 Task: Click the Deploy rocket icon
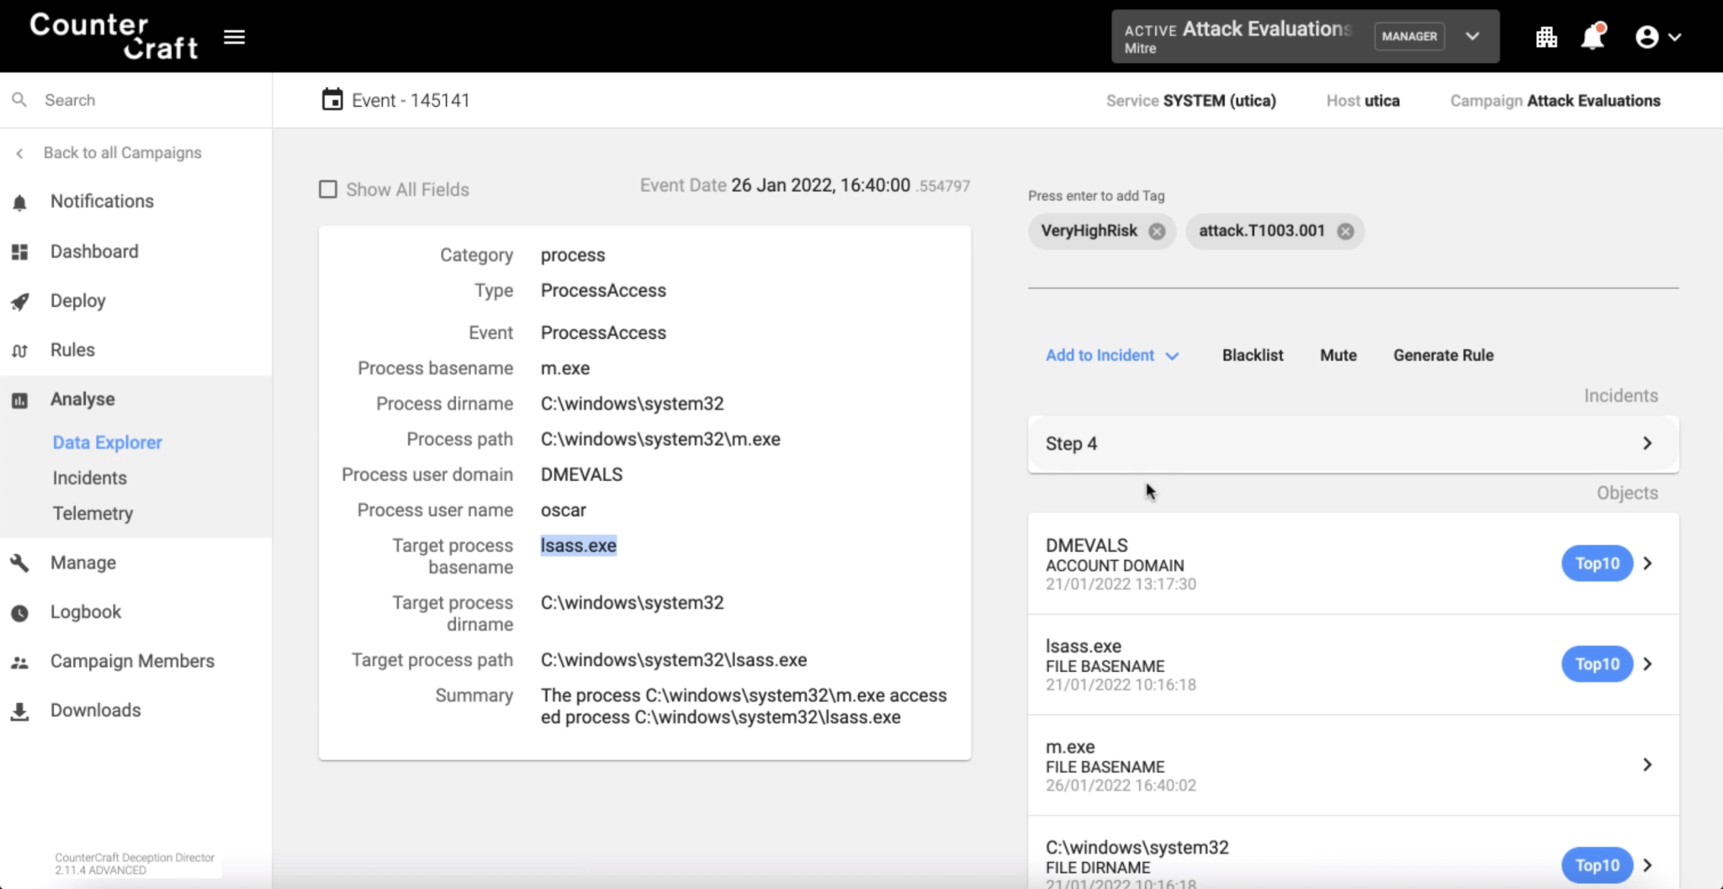[20, 302]
